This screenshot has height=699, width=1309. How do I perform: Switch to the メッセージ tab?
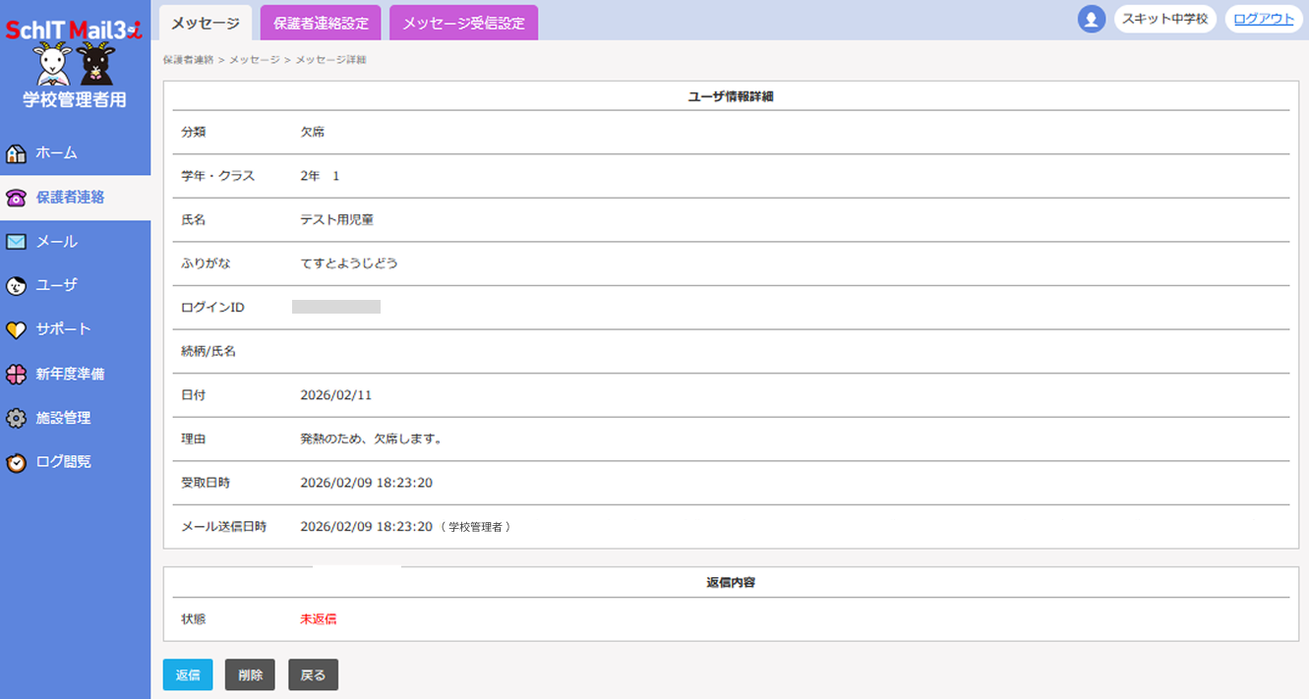[x=206, y=23]
